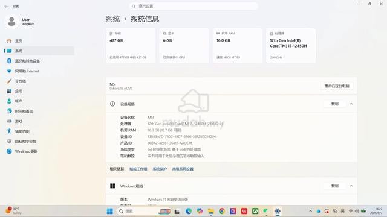Open the Wi-Fi network tray icon
Screen dimensions: 387x217
tap(351, 211)
